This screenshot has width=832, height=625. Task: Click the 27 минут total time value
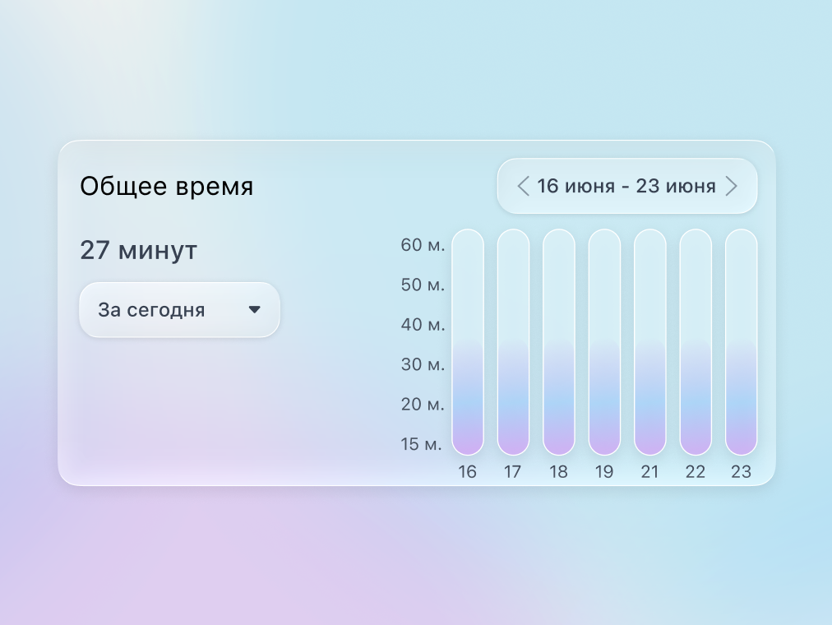pyautogui.click(x=138, y=250)
